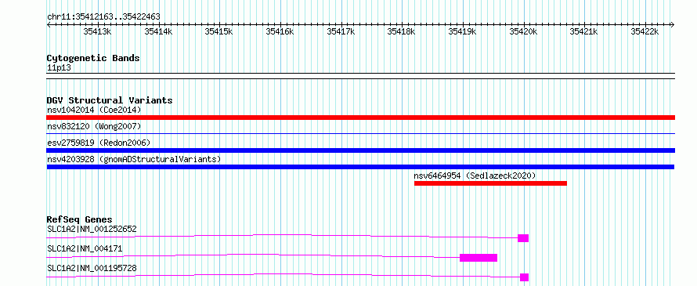Click the blue nsv4203928 variant bar
The width and height of the screenshot is (697, 286).
click(360, 167)
